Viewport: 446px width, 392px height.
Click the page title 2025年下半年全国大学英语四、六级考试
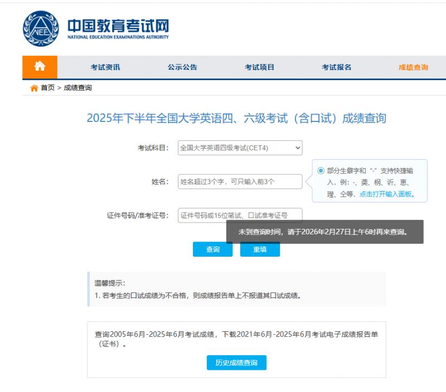pyautogui.click(x=236, y=118)
